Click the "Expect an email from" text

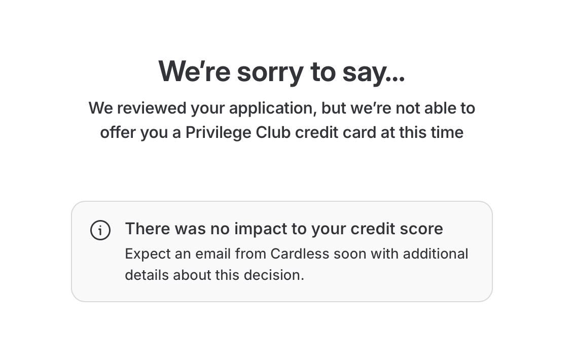[x=196, y=254]
